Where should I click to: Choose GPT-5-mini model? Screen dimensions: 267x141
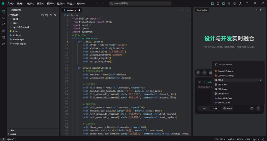click(238, 85)
